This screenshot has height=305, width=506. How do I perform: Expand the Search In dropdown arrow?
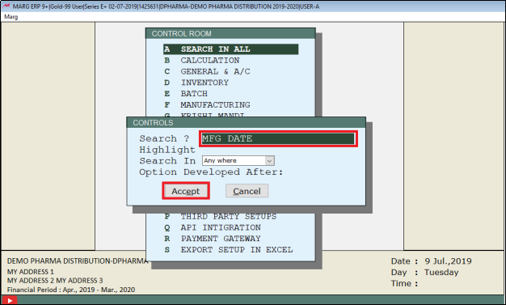[269, 160]
